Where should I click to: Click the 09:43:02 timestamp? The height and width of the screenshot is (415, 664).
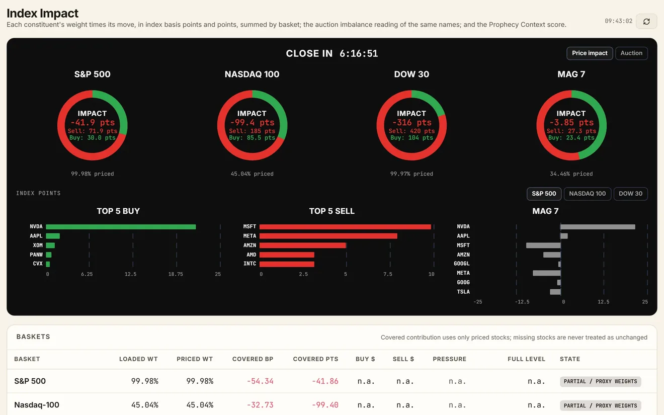click(618, 21)
